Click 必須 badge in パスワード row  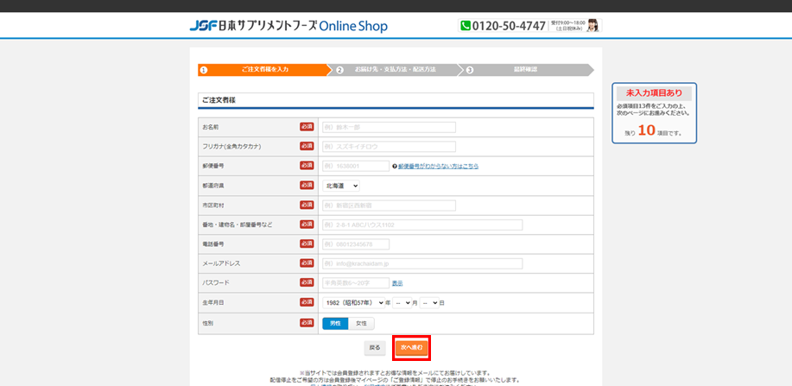[307, 282]
